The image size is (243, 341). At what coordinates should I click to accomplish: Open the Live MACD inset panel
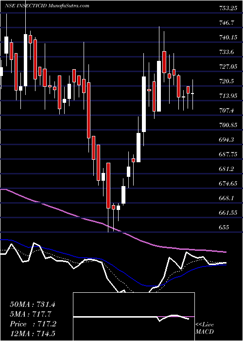coord(134,317)
